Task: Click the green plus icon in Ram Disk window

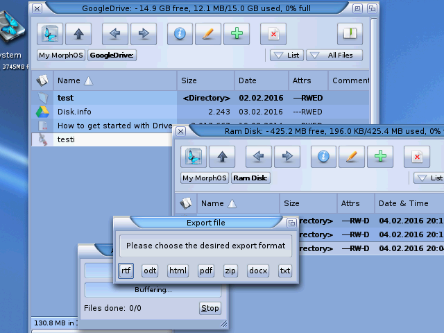Action: tap(380, 157)
